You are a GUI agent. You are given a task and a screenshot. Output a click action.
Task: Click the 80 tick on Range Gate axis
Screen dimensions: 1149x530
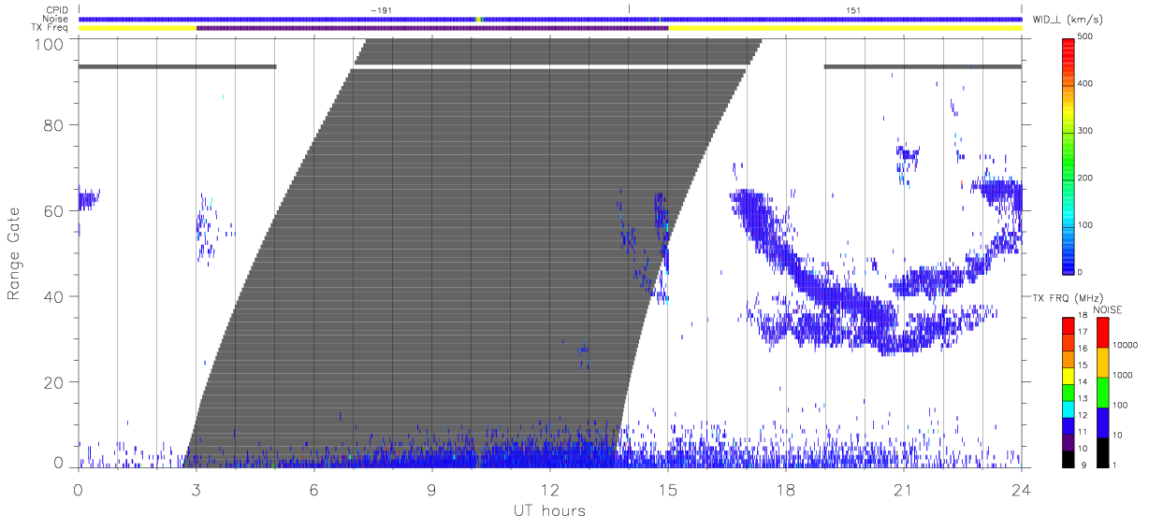pyautogui.click(x=53, y=125)
